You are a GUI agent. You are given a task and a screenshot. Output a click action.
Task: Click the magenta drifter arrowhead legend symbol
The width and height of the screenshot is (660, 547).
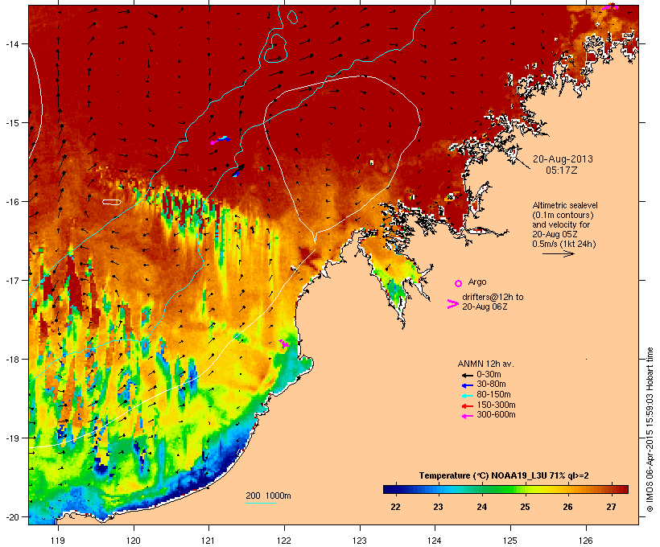(452, 304)
